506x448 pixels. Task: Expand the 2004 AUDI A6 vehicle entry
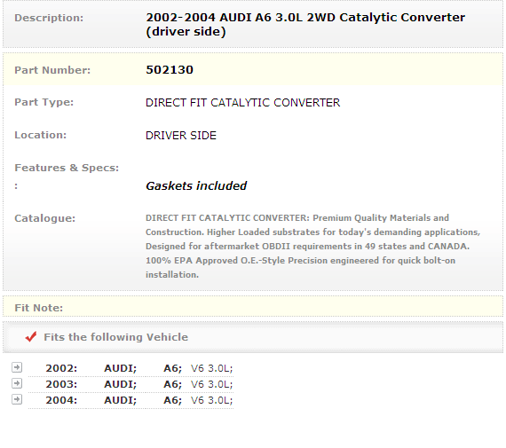(x=130, y=400)
